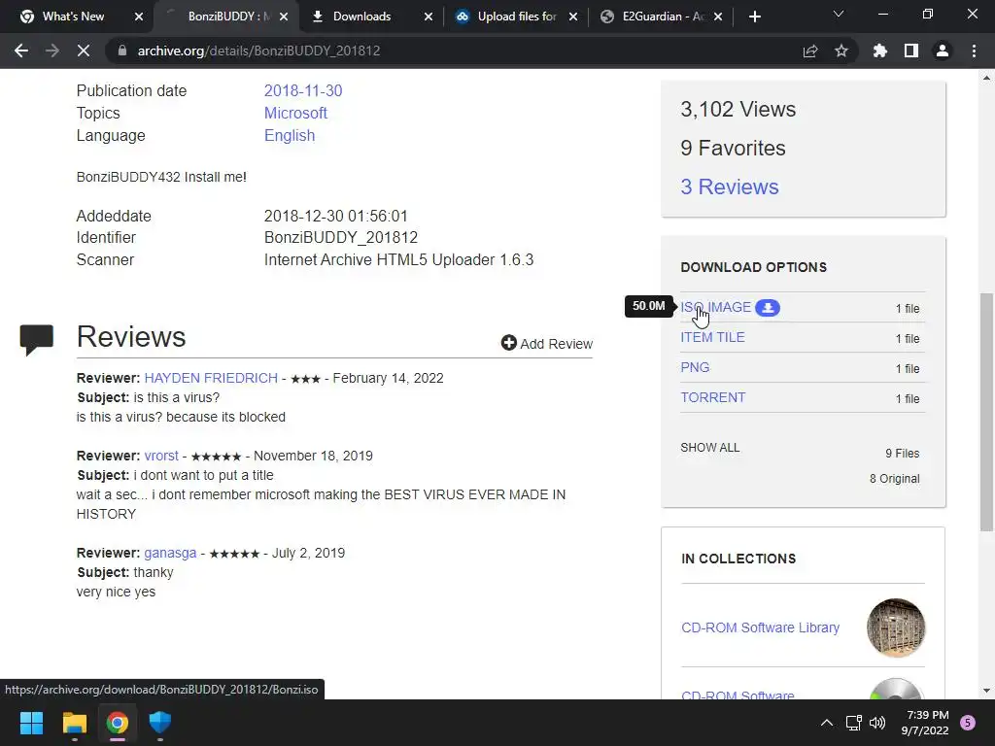Switch to Upload files tab
995x746 pixels.
(517, 17)
